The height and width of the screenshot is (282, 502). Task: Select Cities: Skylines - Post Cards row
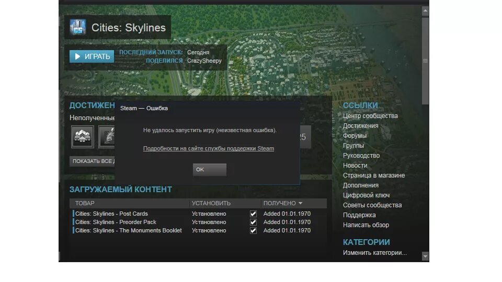198,214
